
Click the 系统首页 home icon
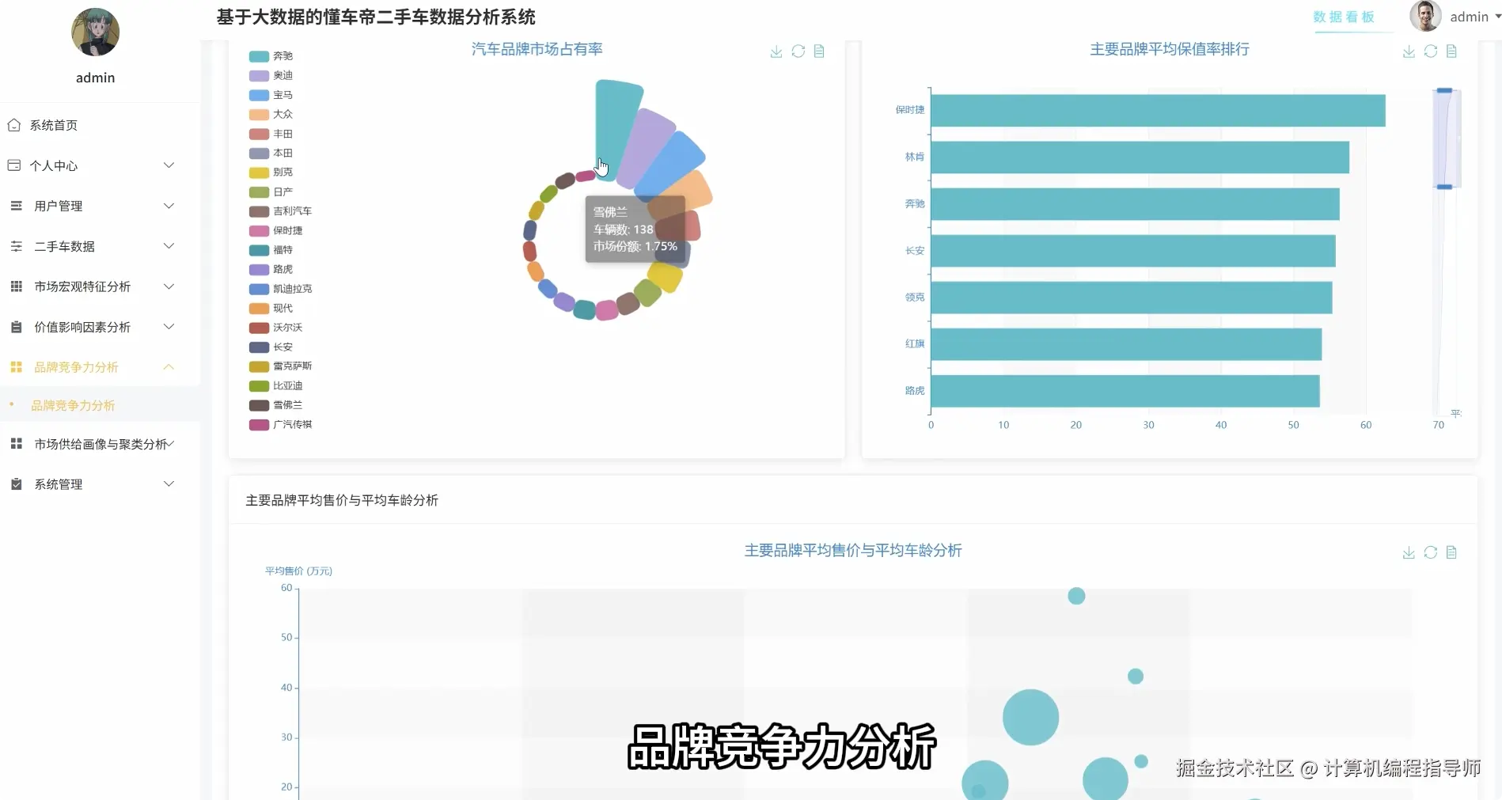point(13,125)
